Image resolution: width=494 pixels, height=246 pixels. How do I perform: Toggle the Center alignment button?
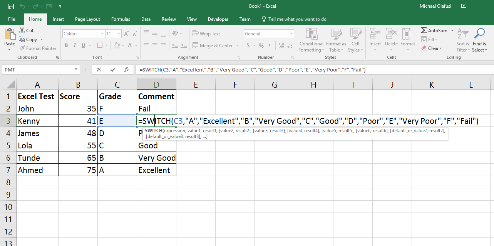pos(155,45)
